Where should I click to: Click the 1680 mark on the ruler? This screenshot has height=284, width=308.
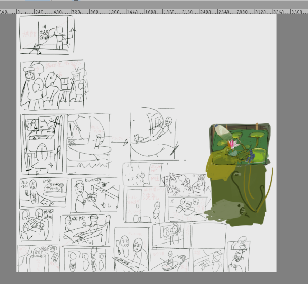click(x=150, y=12)
